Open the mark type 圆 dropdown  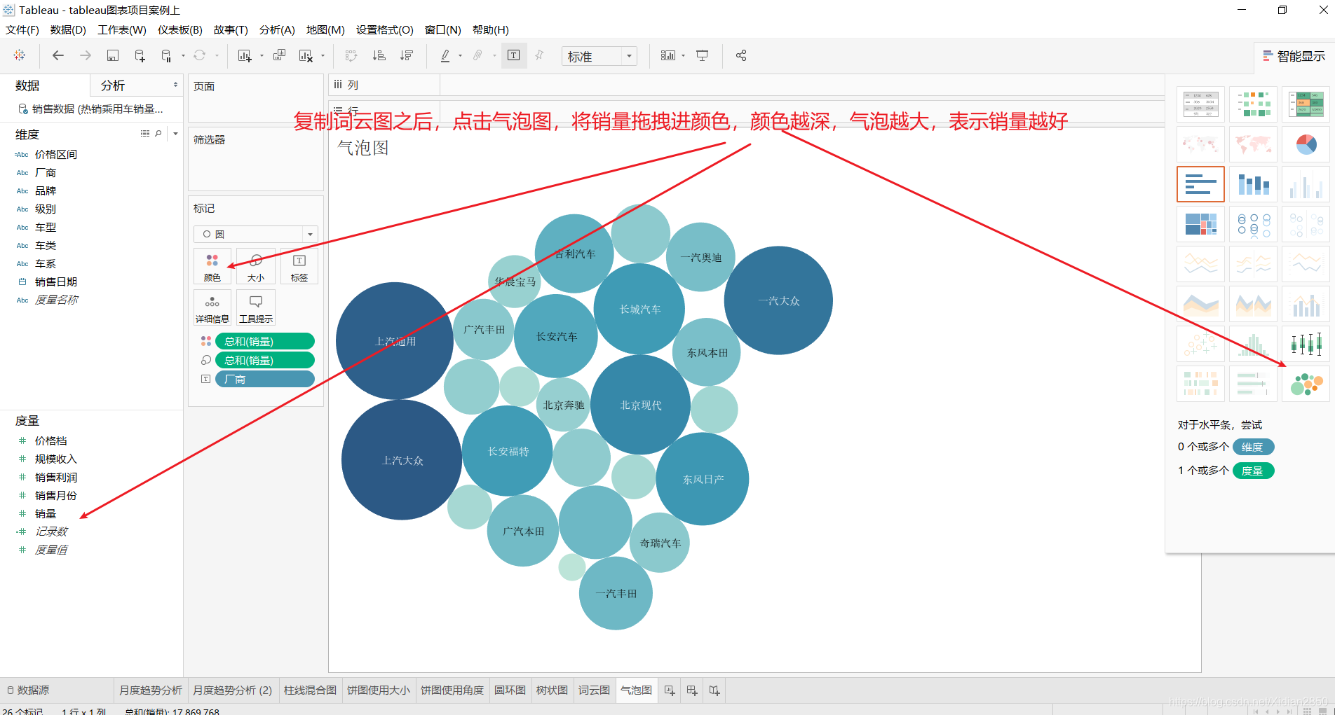(256, 234)
